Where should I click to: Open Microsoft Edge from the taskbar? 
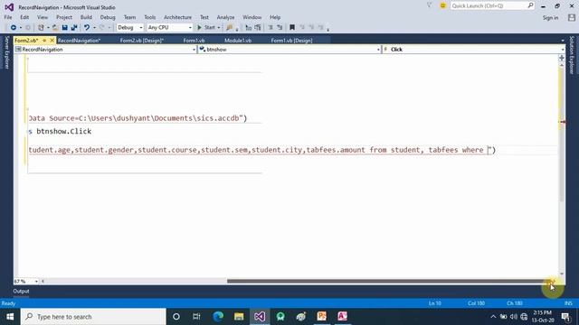click(x=218, y=317)
